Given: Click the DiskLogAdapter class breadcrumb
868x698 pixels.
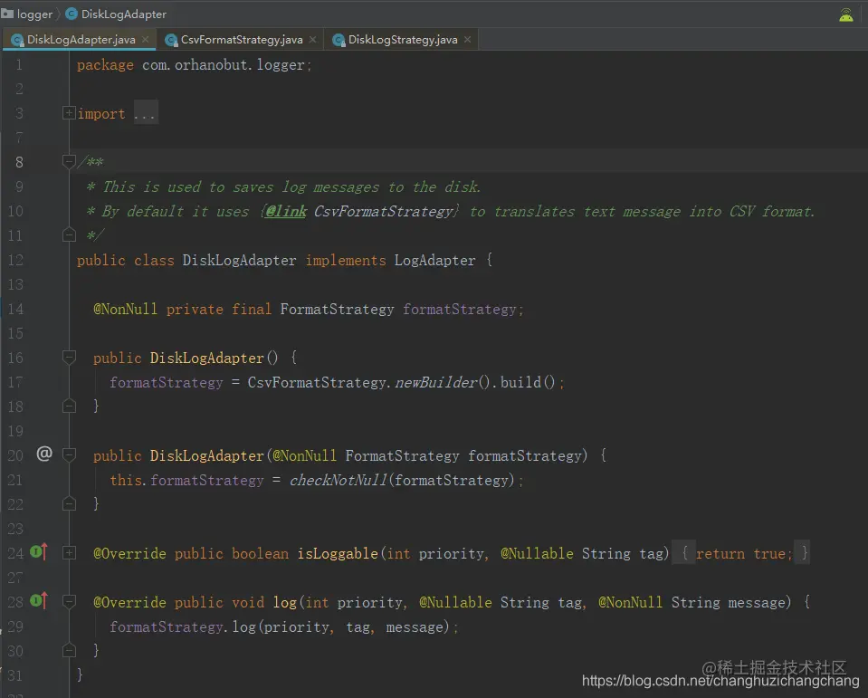Looking at the screenshot, I should pyautogui.click(x=116, y=14).
